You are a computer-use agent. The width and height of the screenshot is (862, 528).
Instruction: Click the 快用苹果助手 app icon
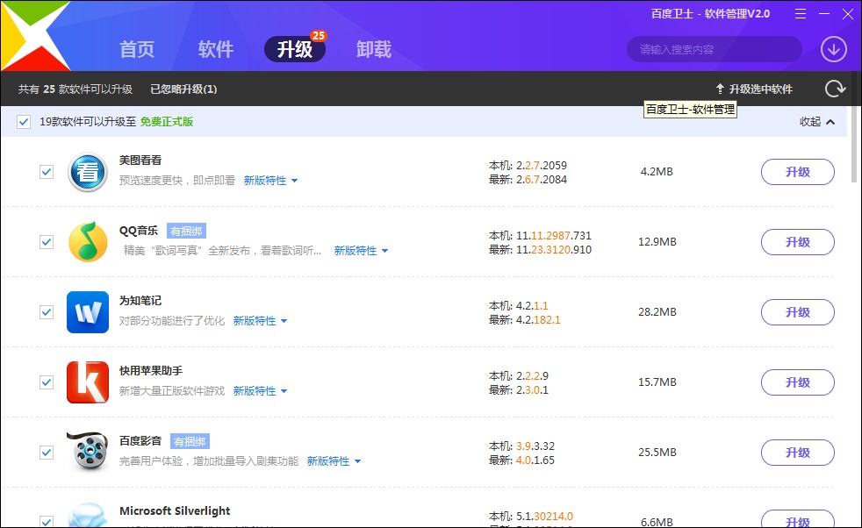pyautogui.click(x=88, y=382)
